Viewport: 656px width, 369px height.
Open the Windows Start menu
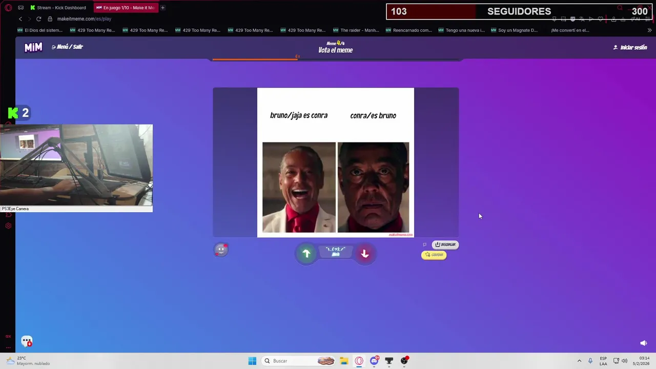pos(252,361)
